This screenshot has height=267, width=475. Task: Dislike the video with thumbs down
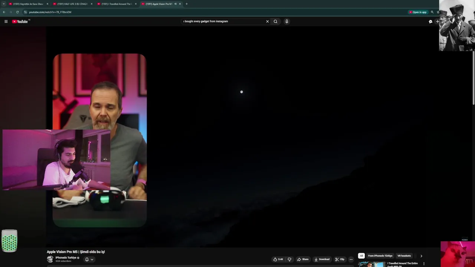click(289, 259)
